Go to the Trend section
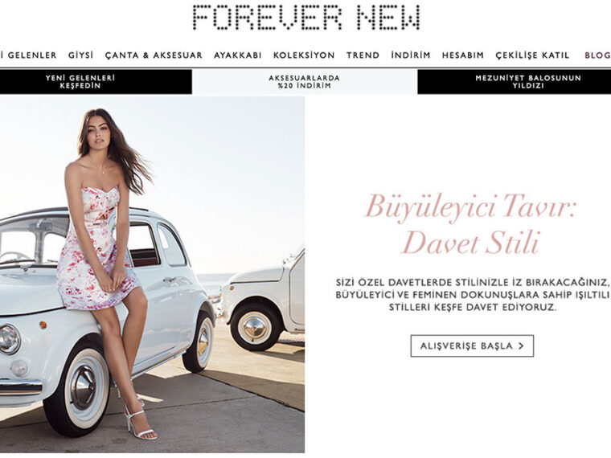Image resolution: width=611 pixels, height=458 pixels. (363, 55)
